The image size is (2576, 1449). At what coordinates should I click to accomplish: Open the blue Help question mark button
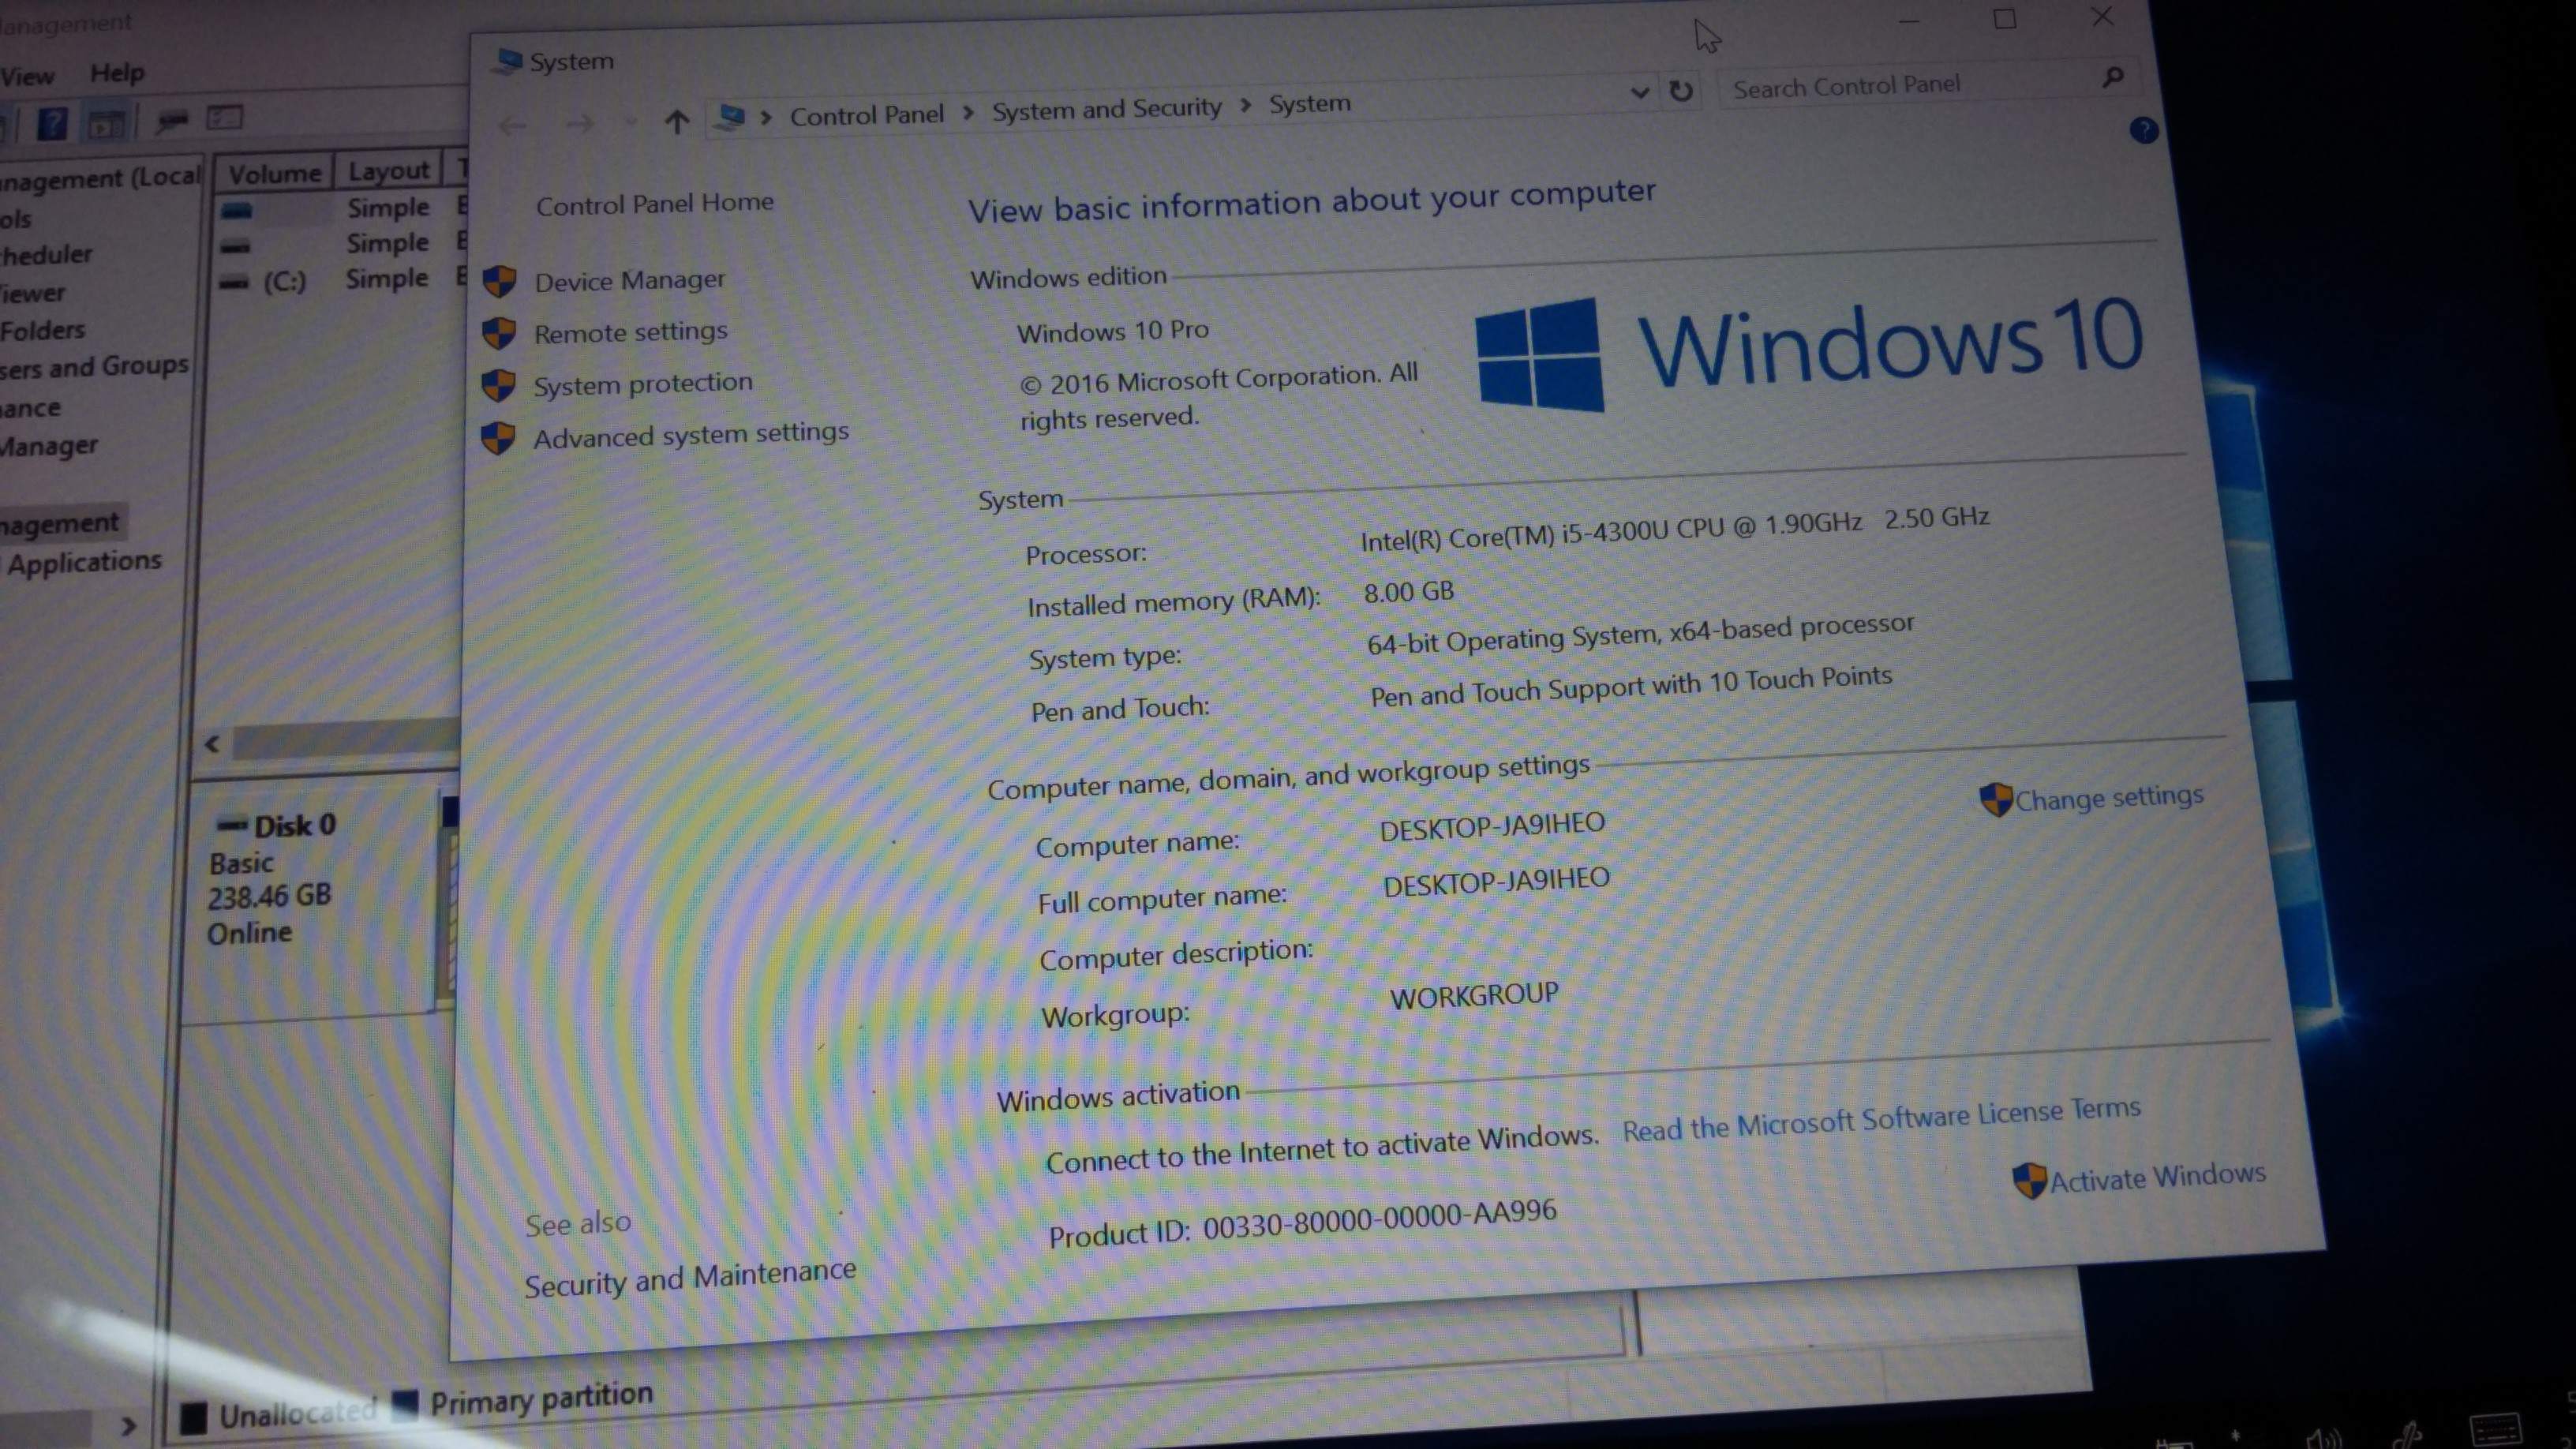coord(2143,130)
